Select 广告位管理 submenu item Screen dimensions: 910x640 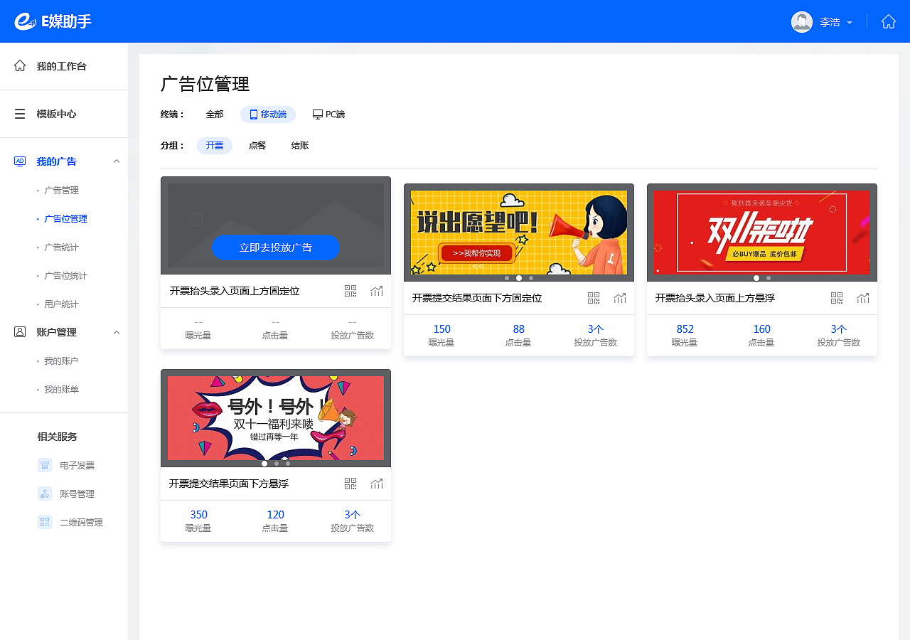tap(65, 219)
